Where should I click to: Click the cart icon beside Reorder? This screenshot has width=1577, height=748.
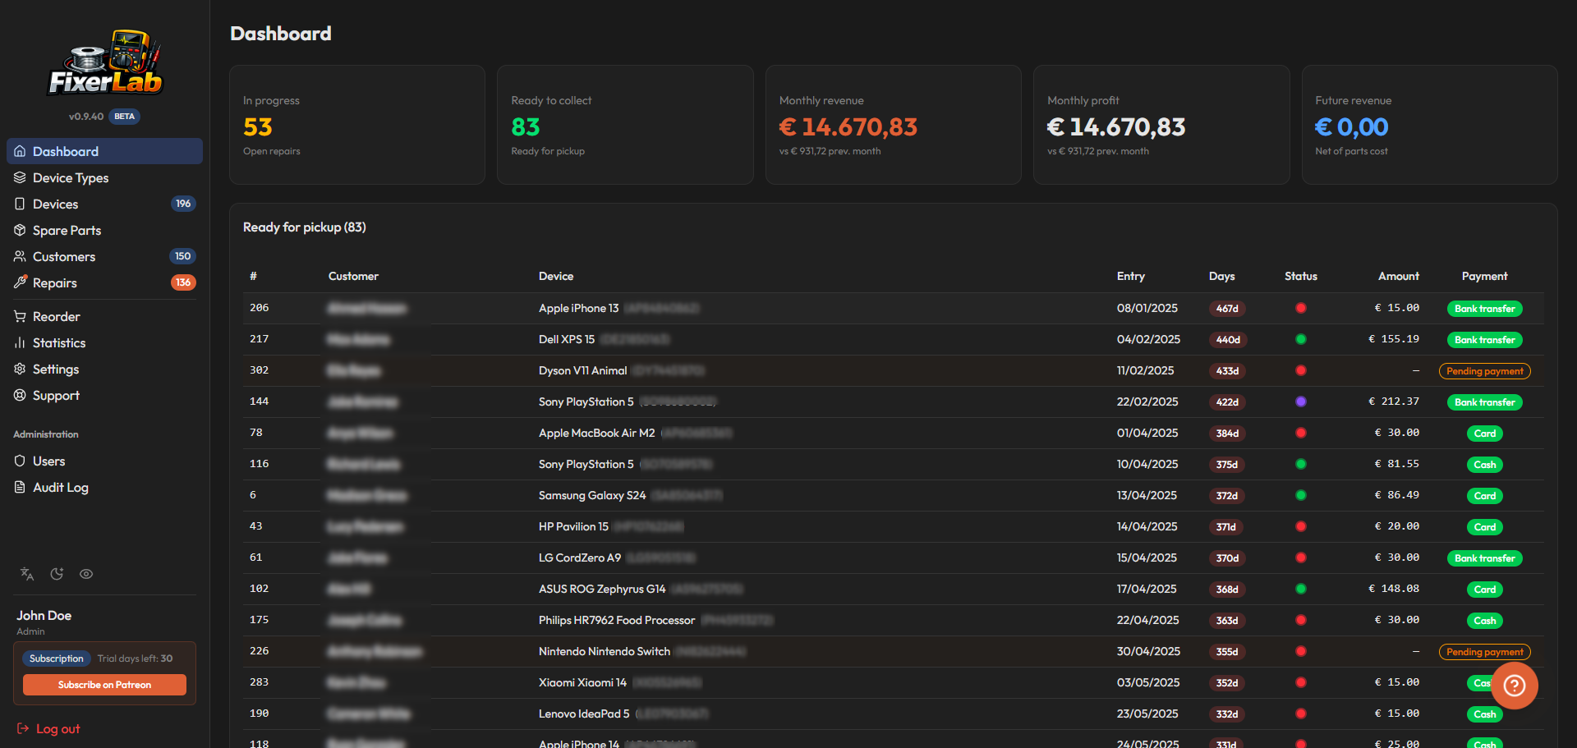[20, 316]
